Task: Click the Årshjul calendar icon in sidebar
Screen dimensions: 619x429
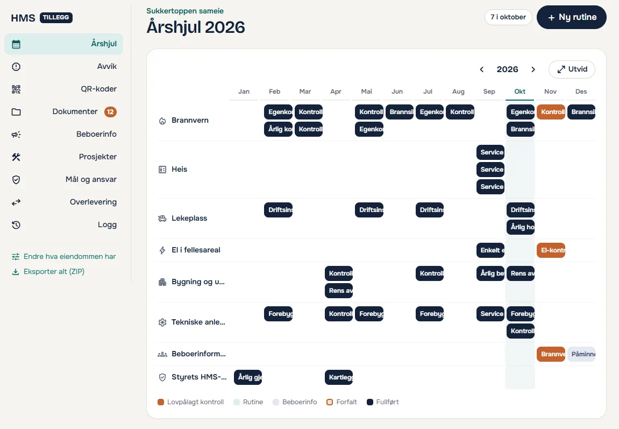Action: click(x=16, y=44)
